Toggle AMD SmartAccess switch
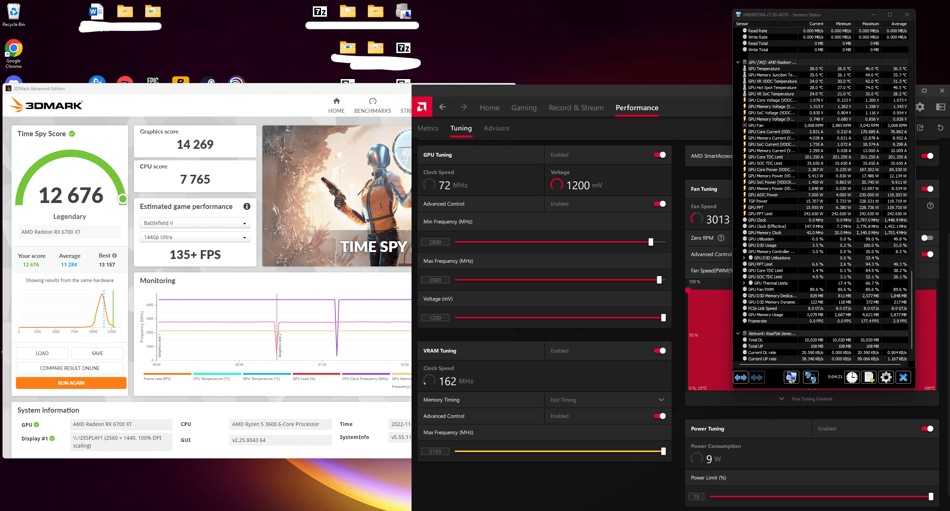 click(927, 156)
